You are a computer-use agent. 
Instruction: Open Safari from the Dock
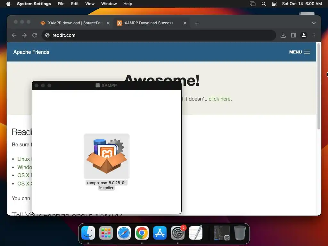(124, 233)
